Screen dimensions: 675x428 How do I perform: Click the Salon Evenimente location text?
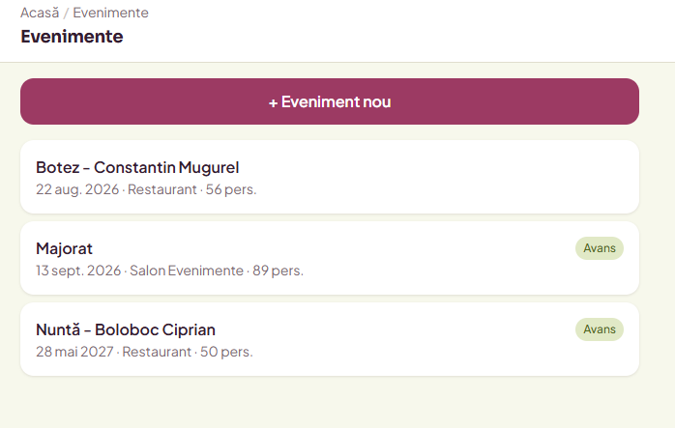pos(187,271)
